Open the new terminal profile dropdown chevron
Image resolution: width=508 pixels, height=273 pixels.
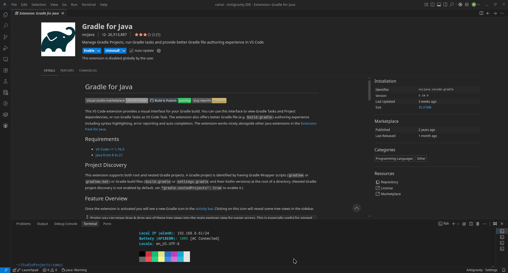tap(458, 224)
